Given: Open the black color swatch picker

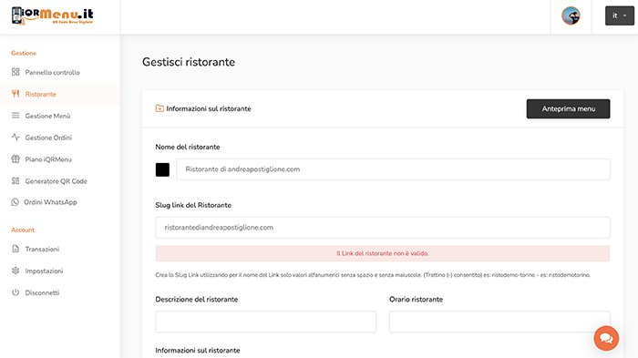Looking at the screenshot, I should pyautogui.click(x=162, y=169).
